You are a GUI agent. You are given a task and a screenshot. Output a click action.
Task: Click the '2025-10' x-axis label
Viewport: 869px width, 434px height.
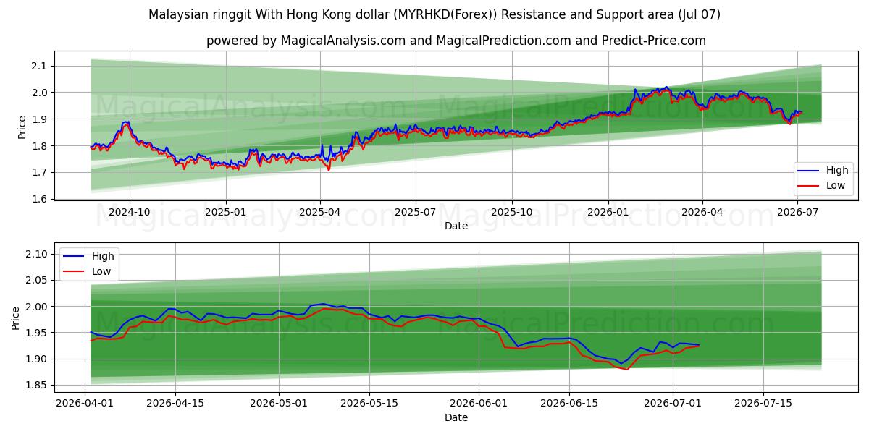512,213
